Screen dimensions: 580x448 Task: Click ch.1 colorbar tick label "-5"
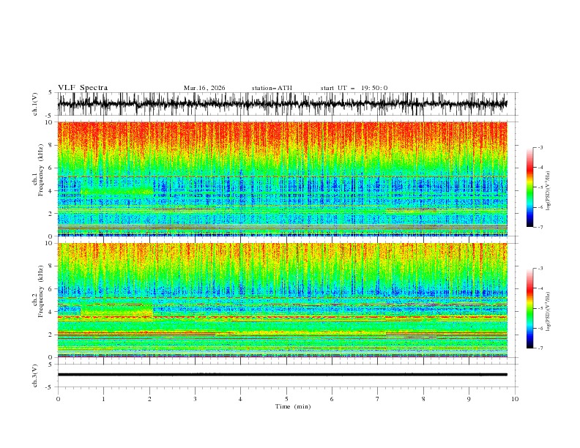(540, 187)
